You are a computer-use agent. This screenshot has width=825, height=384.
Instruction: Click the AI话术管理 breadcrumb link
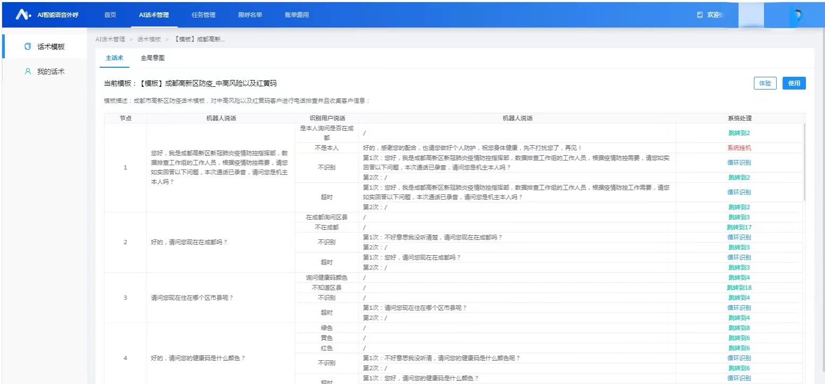(x=110, y=40)
